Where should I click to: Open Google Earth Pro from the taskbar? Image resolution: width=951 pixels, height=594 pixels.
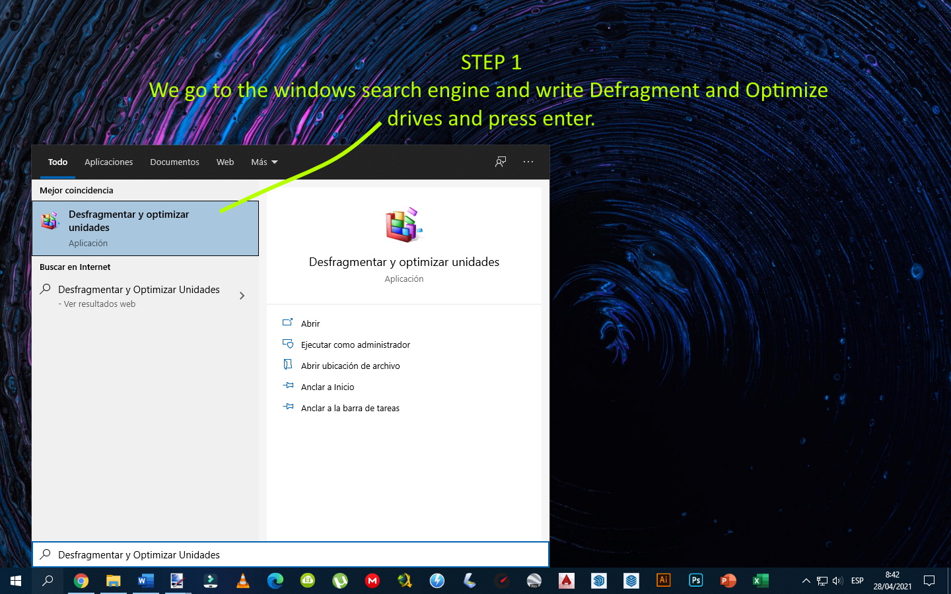534,581
